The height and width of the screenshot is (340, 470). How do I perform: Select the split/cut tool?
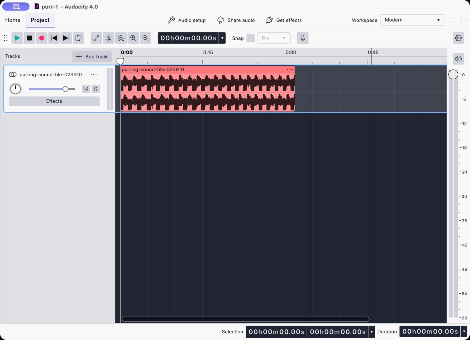(x=109, y=38)
